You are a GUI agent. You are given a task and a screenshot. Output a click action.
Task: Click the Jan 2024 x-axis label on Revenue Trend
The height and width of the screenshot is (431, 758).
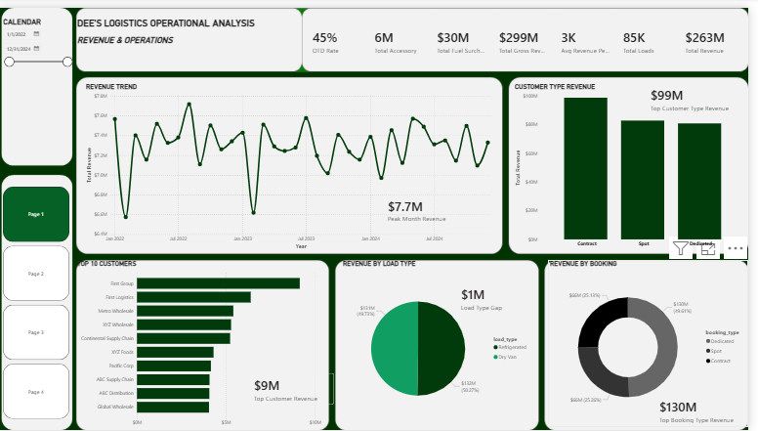(x=371, y=238)
